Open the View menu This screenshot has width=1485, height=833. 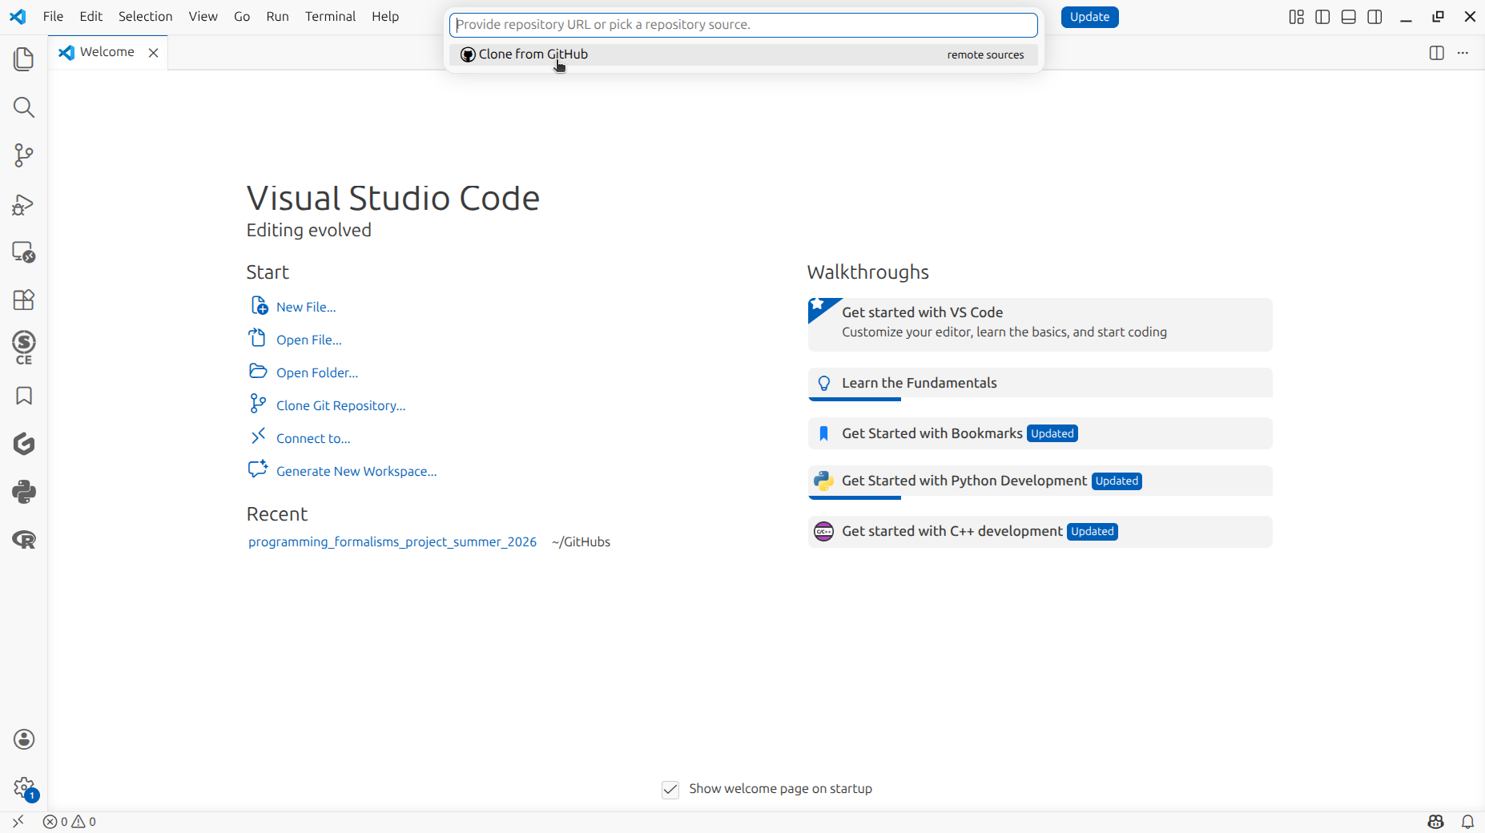tap(203, 17)
